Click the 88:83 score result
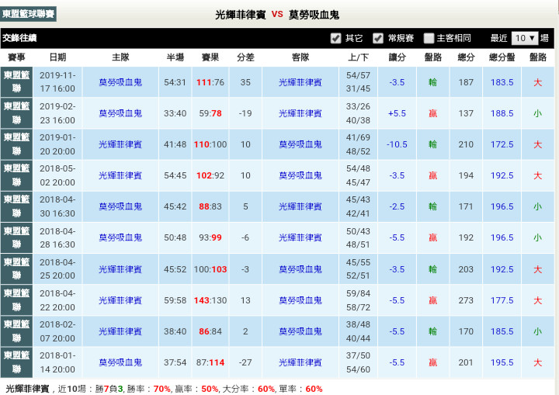The image size is (559, 395). point(210,206)
